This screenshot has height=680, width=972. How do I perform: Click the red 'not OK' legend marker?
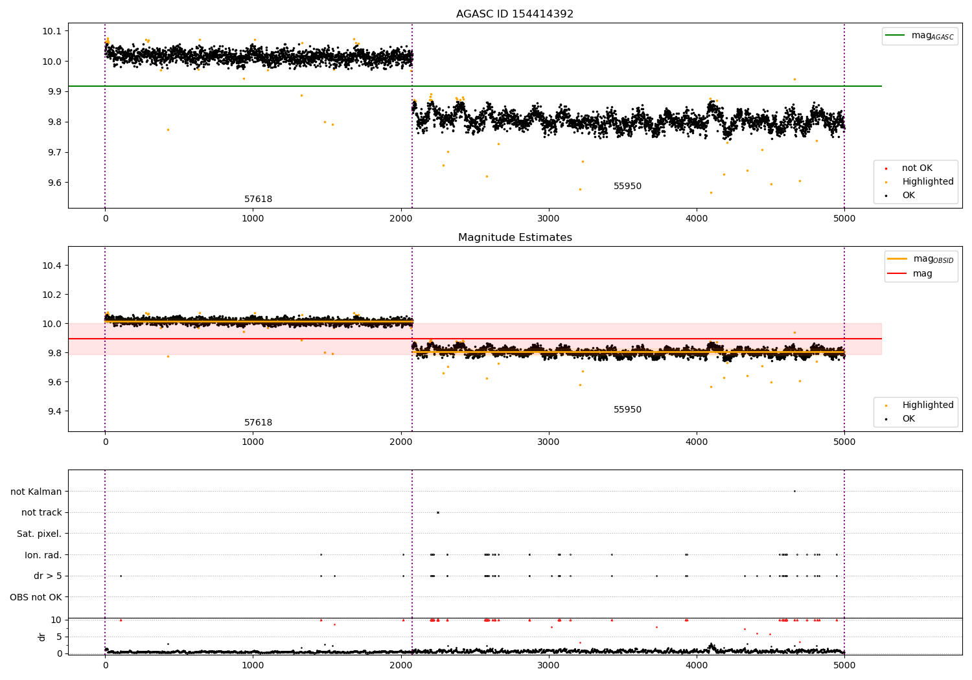[886, 168]
